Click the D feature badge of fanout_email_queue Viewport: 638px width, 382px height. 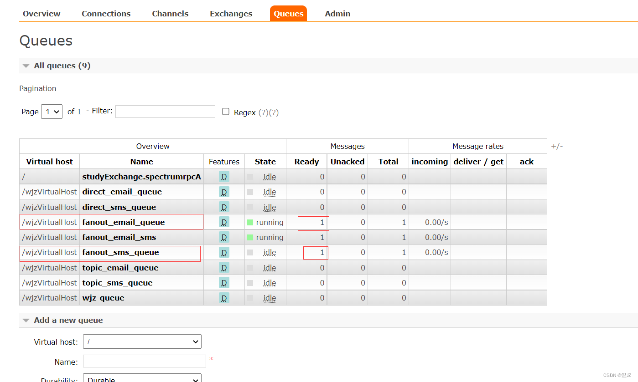coord(224,222)
